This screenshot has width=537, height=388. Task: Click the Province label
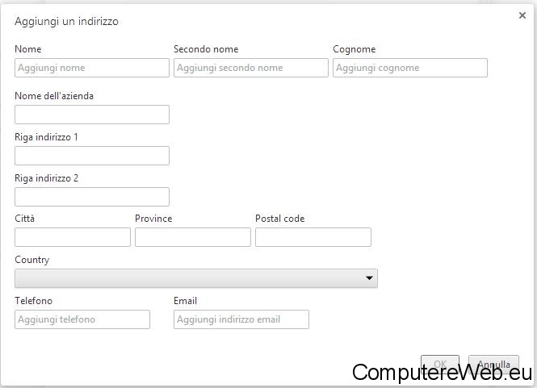153,219
